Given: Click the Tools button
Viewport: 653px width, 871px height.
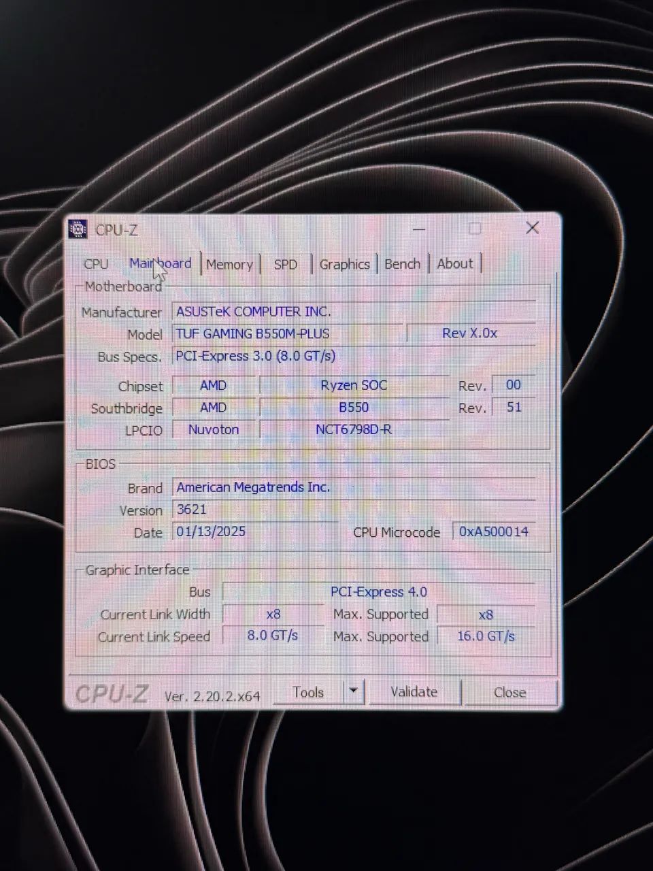Looking at the screenshot, I should [x=308, y=692].
